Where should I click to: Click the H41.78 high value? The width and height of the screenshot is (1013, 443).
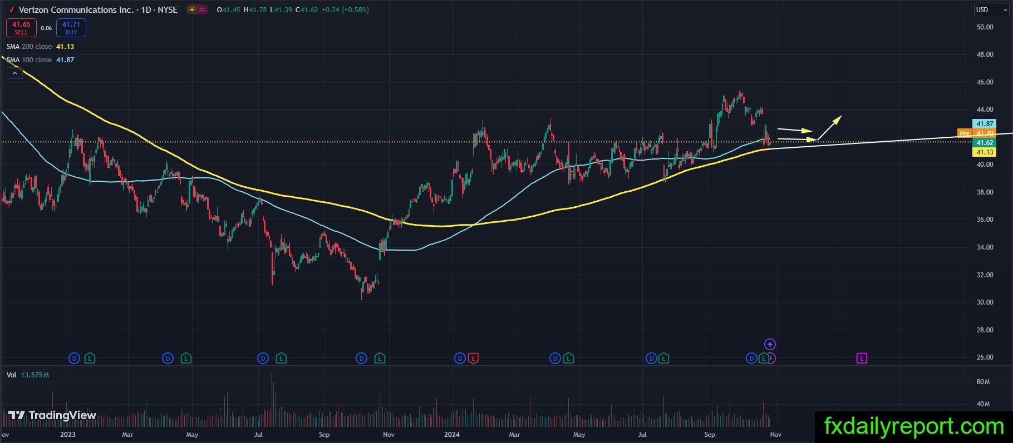pos(255,9)
